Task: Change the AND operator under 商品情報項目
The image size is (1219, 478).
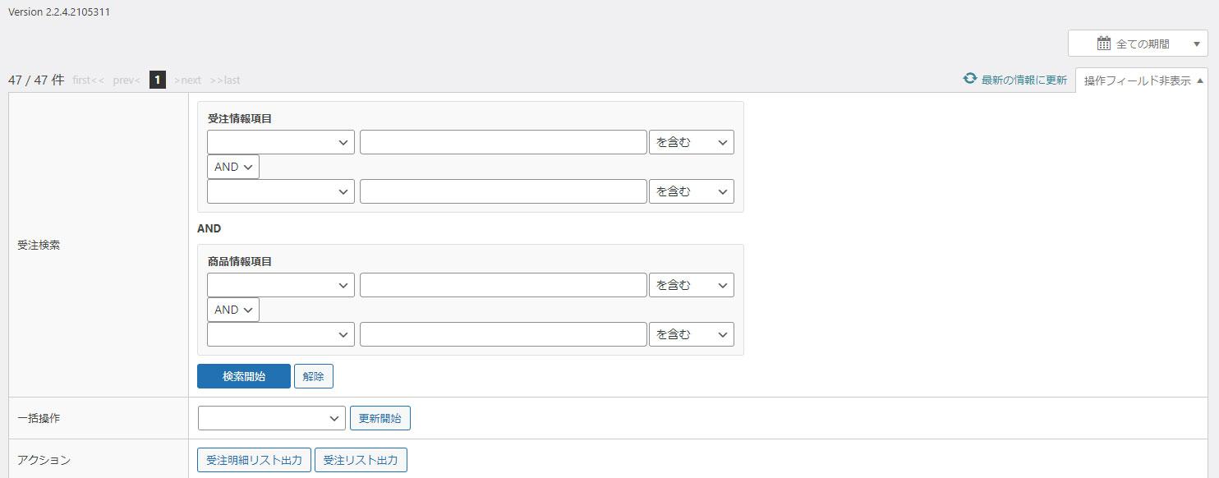Action: [x=233, y=310]
